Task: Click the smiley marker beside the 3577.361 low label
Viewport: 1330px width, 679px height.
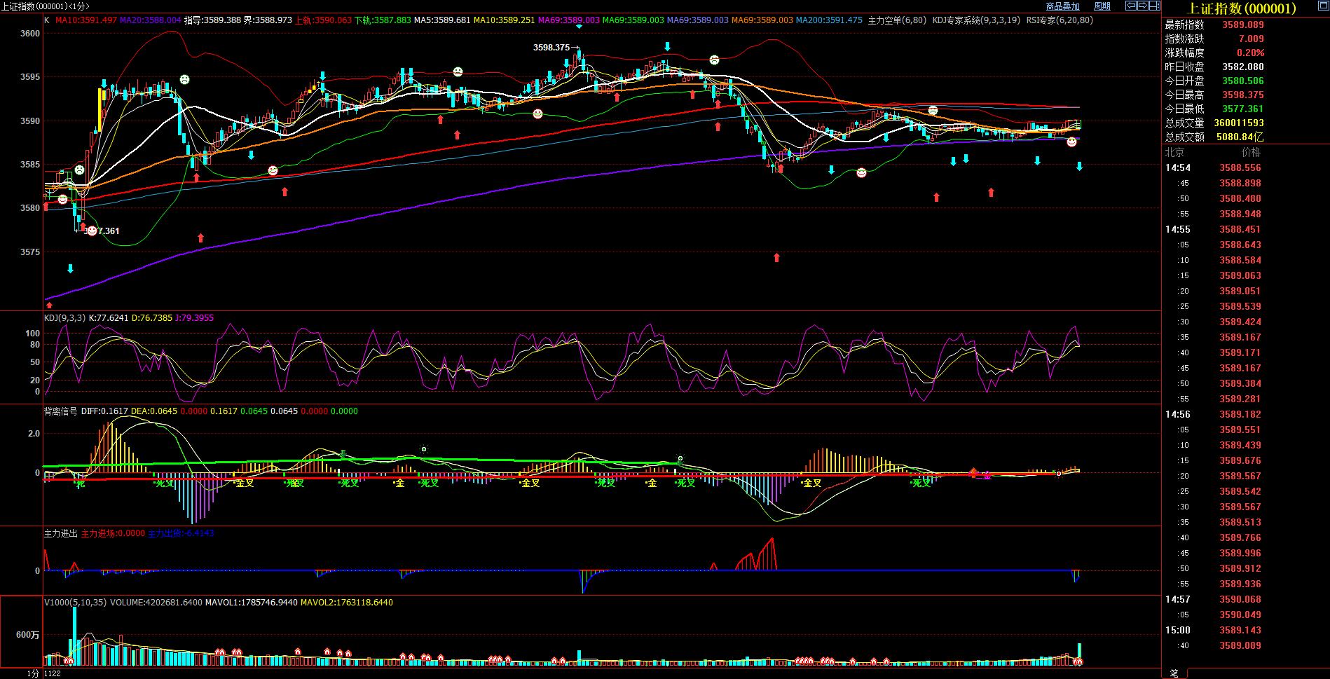Action: click(92, 231)
